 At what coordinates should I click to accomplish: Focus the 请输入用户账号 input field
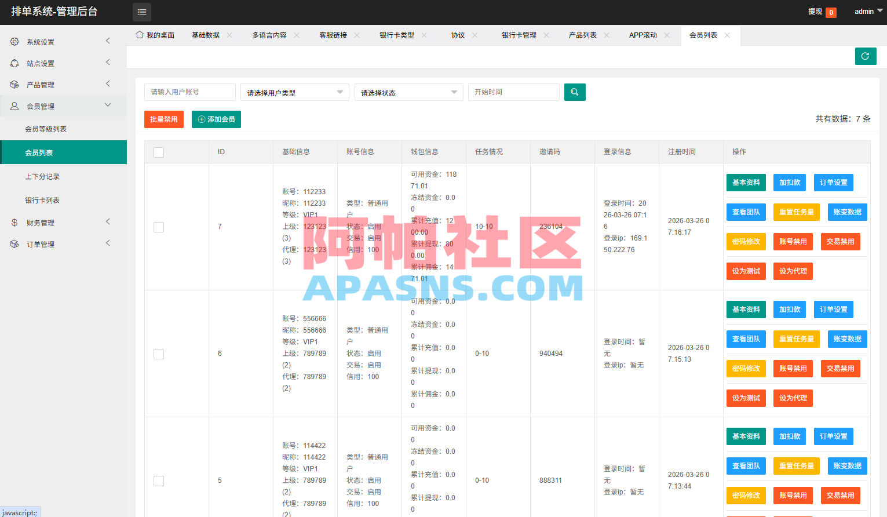(x=190, y=92)
